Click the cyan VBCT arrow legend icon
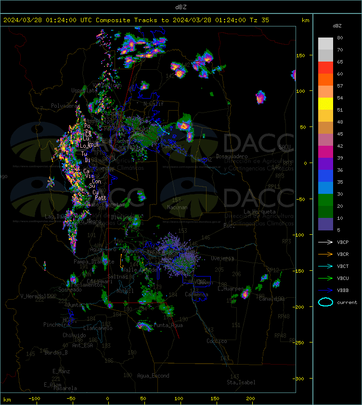The height and width of the screenshot is (405, 362). tap(325, 266)
